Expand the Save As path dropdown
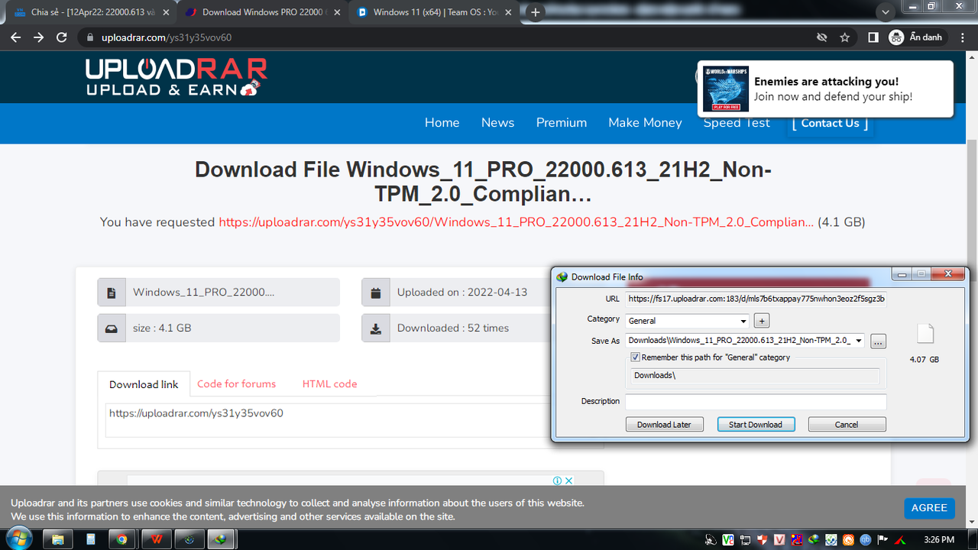 (x=859, y=341)
